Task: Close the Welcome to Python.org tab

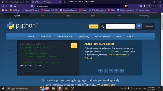Action: coord(60,2)
